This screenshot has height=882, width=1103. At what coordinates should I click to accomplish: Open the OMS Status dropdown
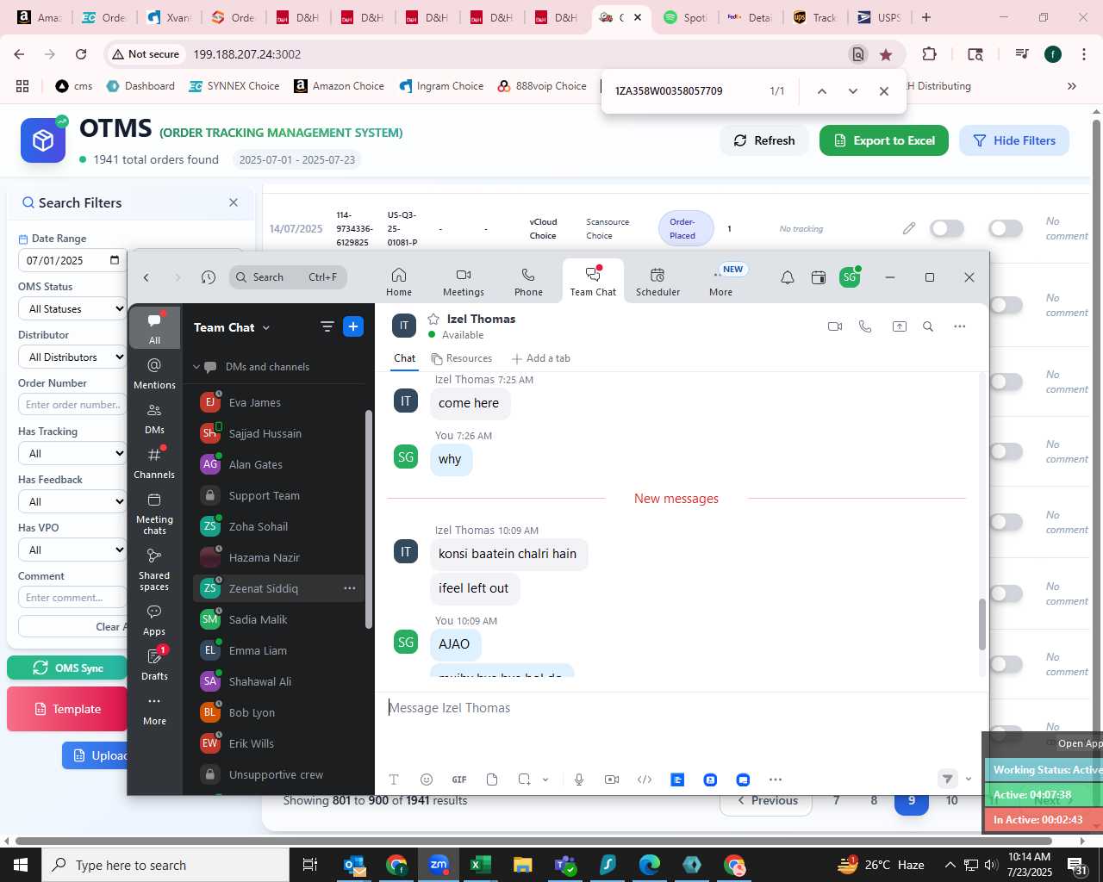(x=72, y=308)
